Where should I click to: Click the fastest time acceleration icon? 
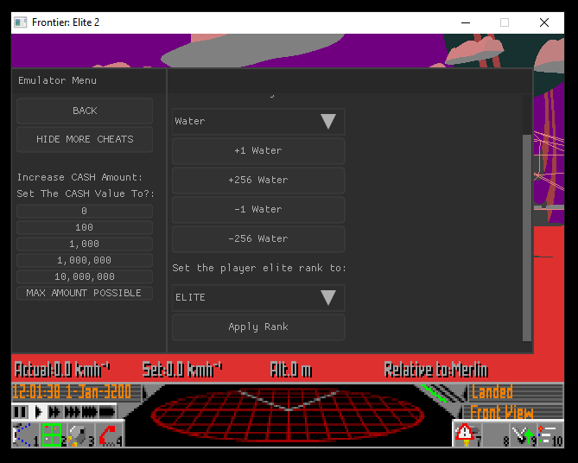(107, 412)
